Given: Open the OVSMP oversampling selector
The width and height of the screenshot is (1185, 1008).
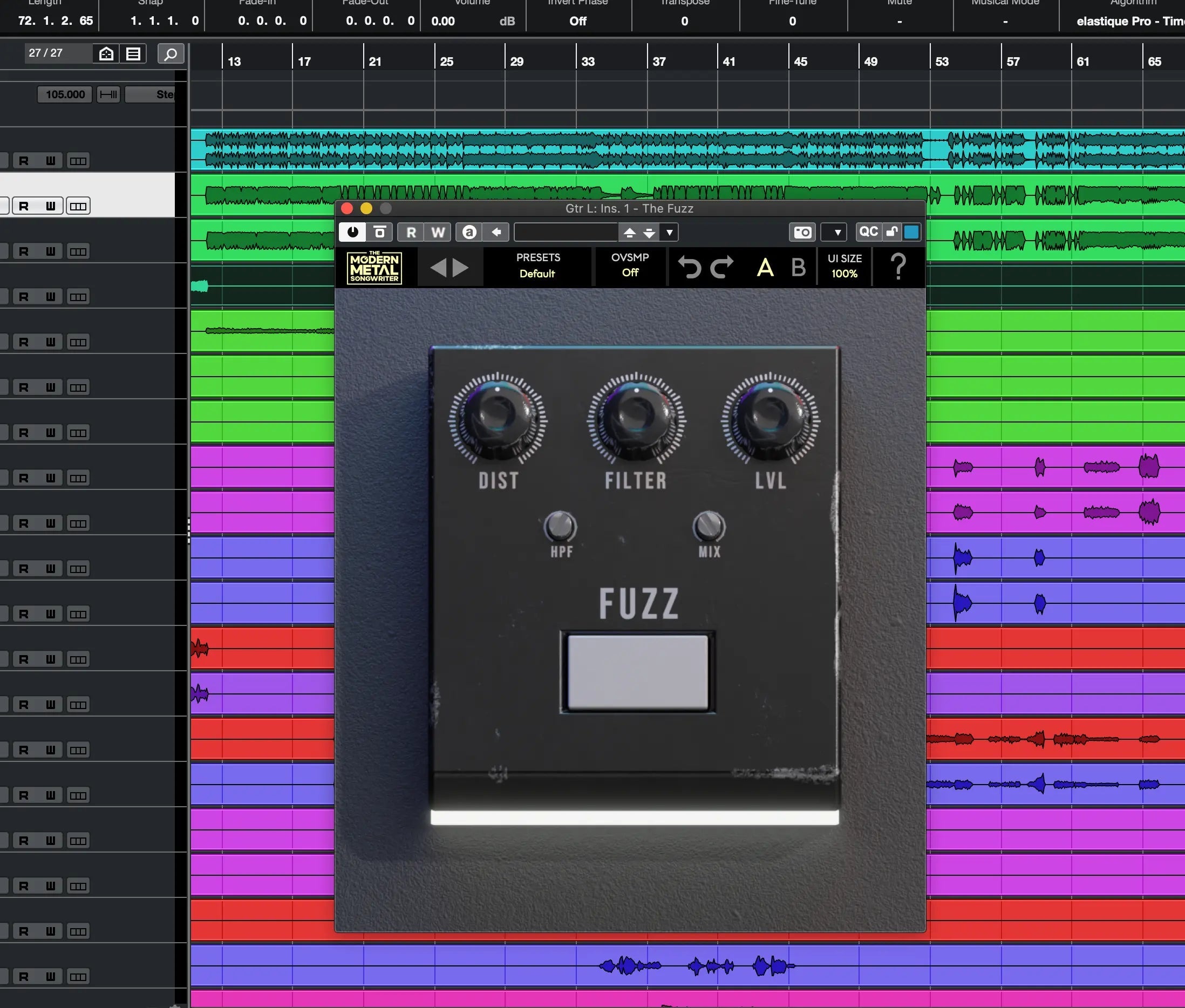Looking at the screenshot, I should [x=630, y=265].
